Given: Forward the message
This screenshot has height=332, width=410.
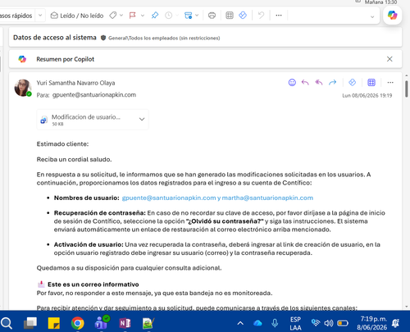Looking at the screenshot, I should [x=332, y=82].
